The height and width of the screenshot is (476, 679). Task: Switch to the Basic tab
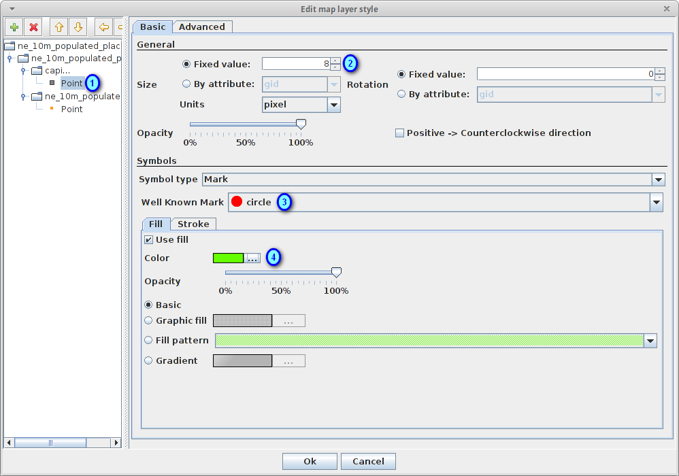(x=153, y=27)
